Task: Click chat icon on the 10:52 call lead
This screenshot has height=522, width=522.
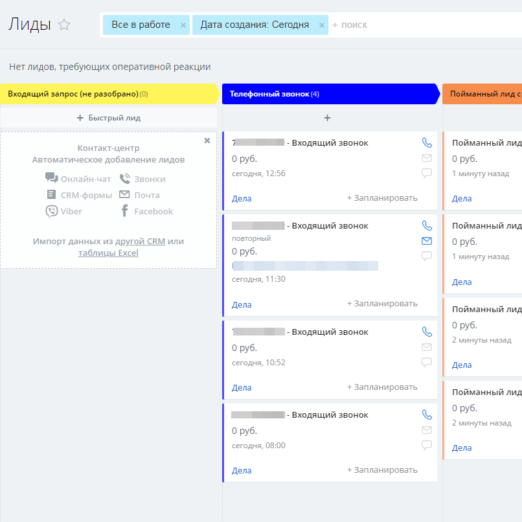Action: (x=427, y=362)
